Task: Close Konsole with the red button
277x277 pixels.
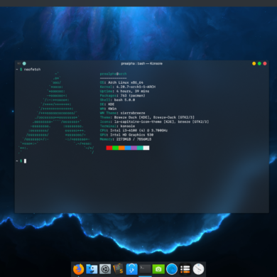Action: [x=265, y=63]
